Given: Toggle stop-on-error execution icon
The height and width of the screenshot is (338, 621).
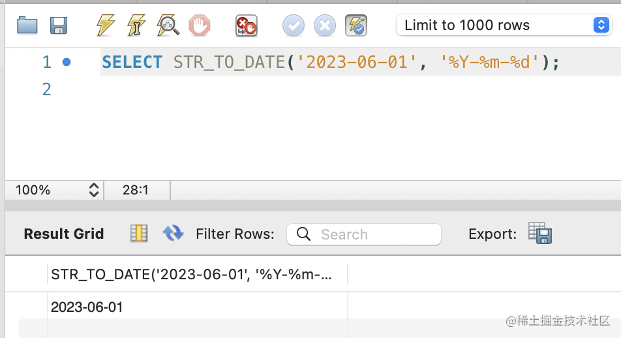Looking at the screenshot, I should tap(247, 25).
